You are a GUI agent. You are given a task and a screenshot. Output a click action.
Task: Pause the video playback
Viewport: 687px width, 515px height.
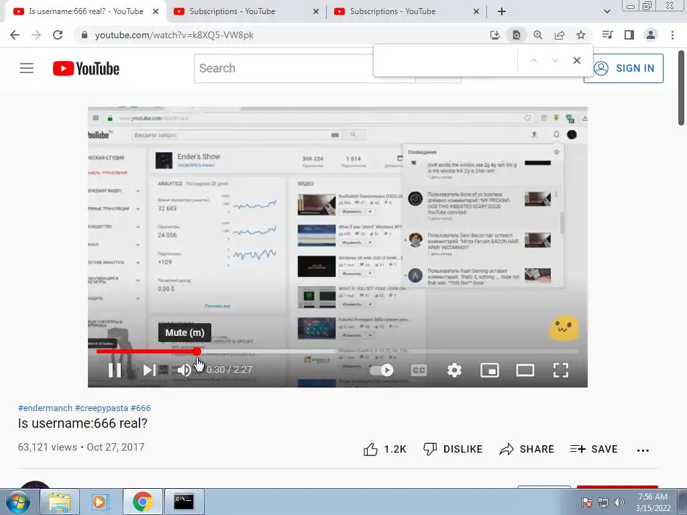tap(114, 370)
